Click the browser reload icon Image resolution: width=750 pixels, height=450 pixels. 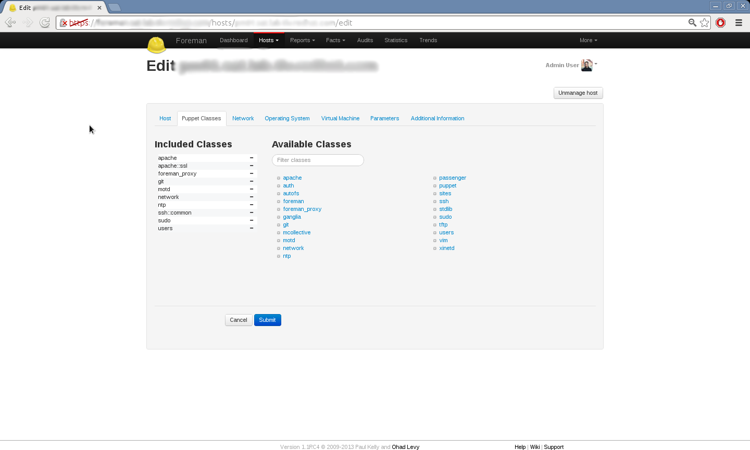[x=45, y=22]
